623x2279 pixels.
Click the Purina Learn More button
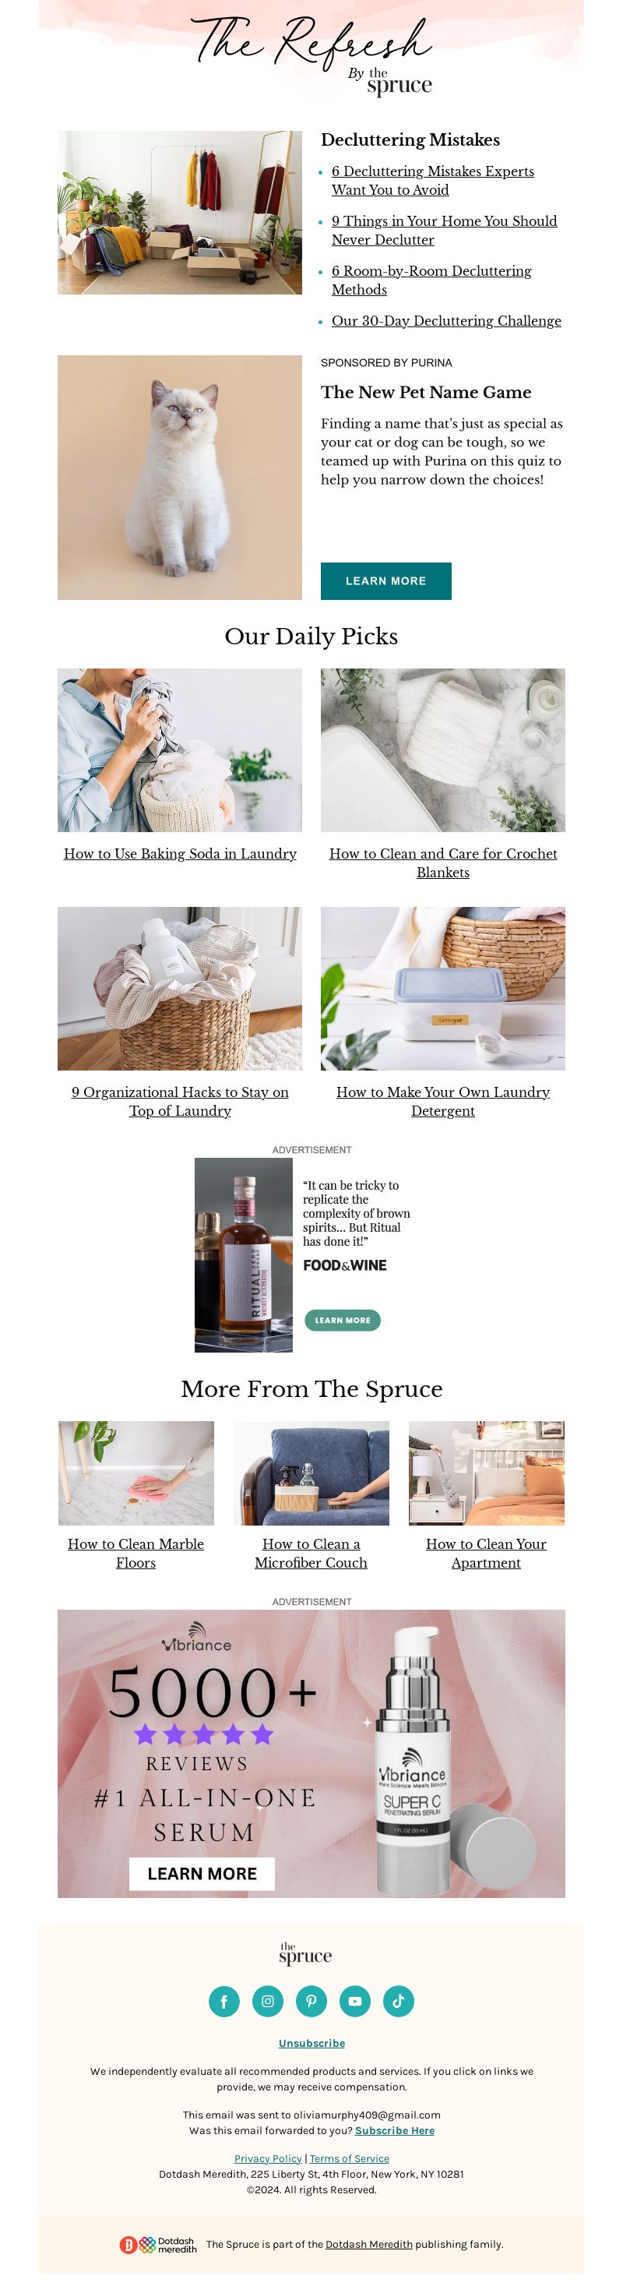[385, 580]
